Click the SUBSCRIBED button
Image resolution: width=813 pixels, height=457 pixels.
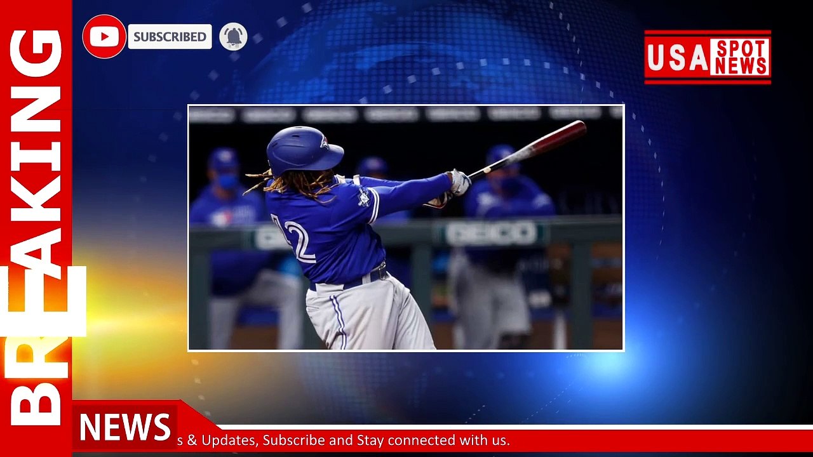tap(170, 37)
